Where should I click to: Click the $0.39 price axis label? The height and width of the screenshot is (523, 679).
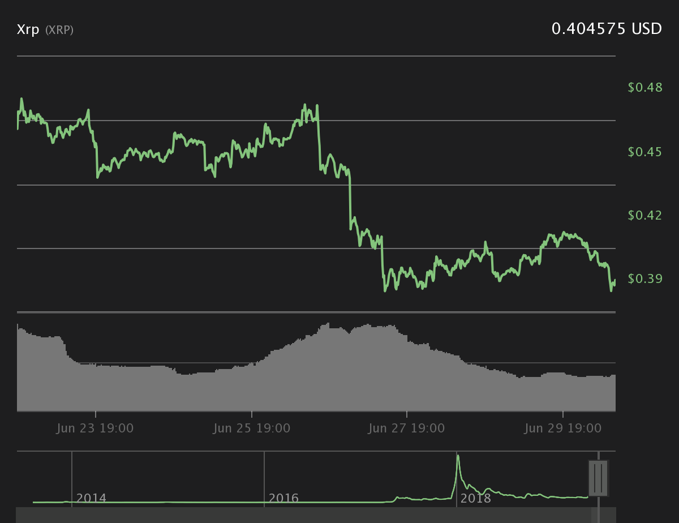click(645, 278)
